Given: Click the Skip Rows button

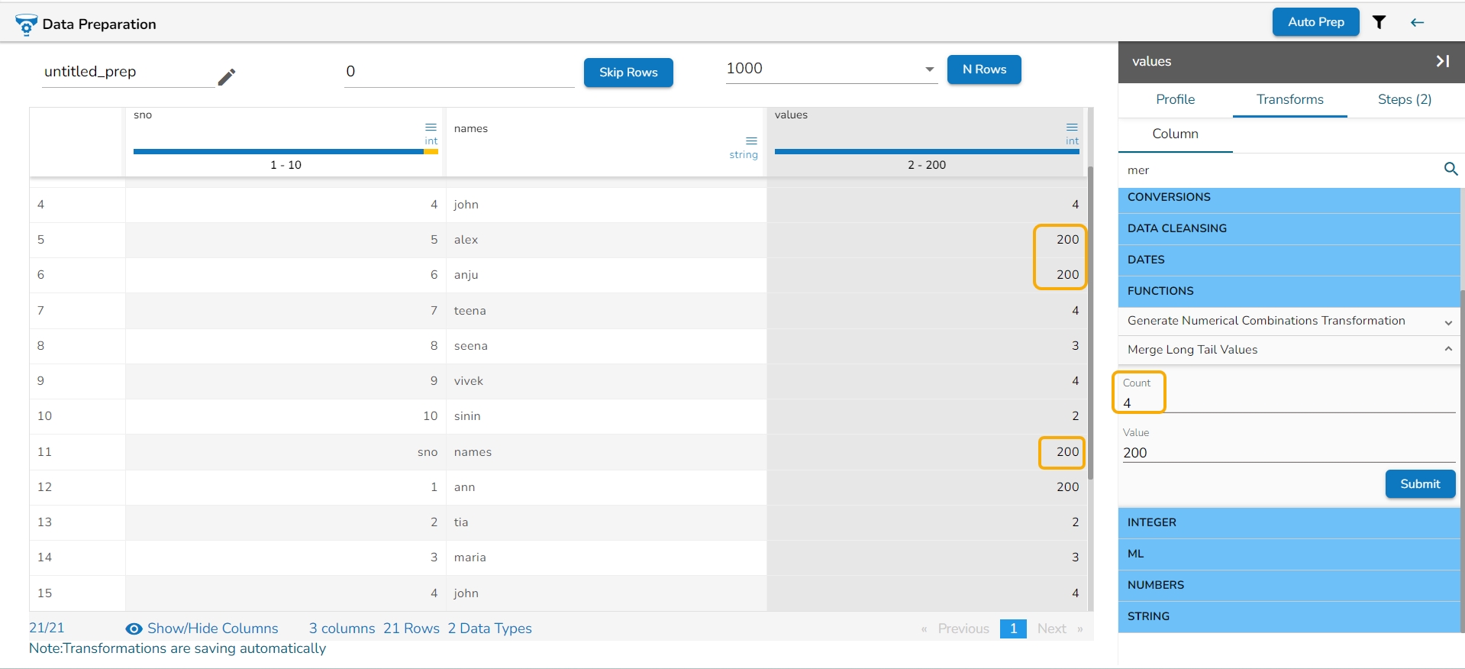Looking at the screenshot, I should (x=628, y=73).
